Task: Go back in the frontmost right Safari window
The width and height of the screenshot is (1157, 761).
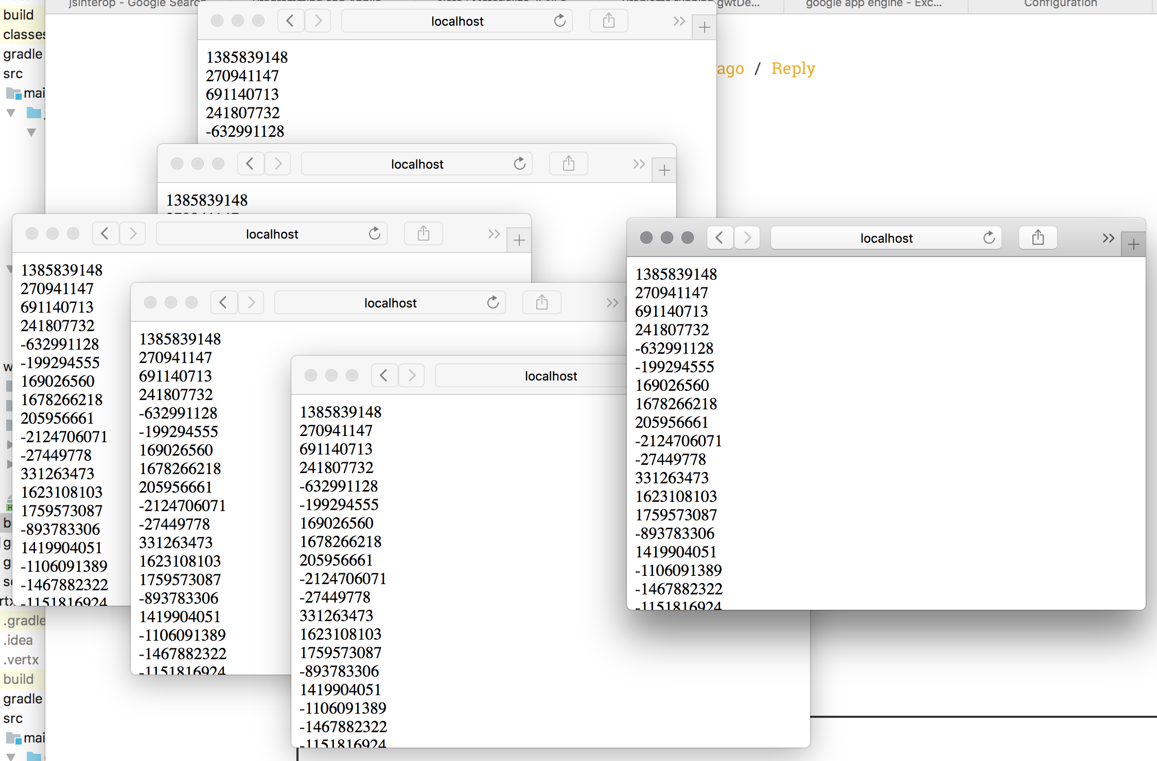Action: tap(720, 238)
